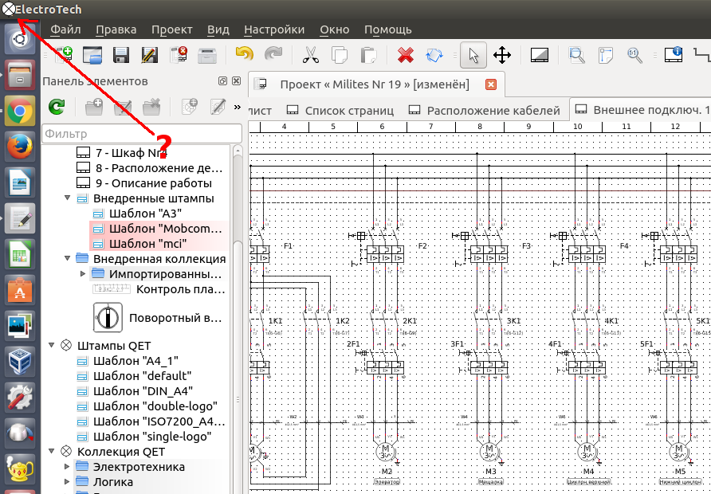Viewport: 711px width, 494px height.
Task: Click the green reload icon in elements panel
Action: tap(57, 106)
